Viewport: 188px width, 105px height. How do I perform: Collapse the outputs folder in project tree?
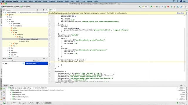pos(9,30)
